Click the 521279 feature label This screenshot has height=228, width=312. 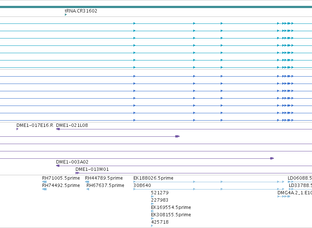[x=160, y=193]
